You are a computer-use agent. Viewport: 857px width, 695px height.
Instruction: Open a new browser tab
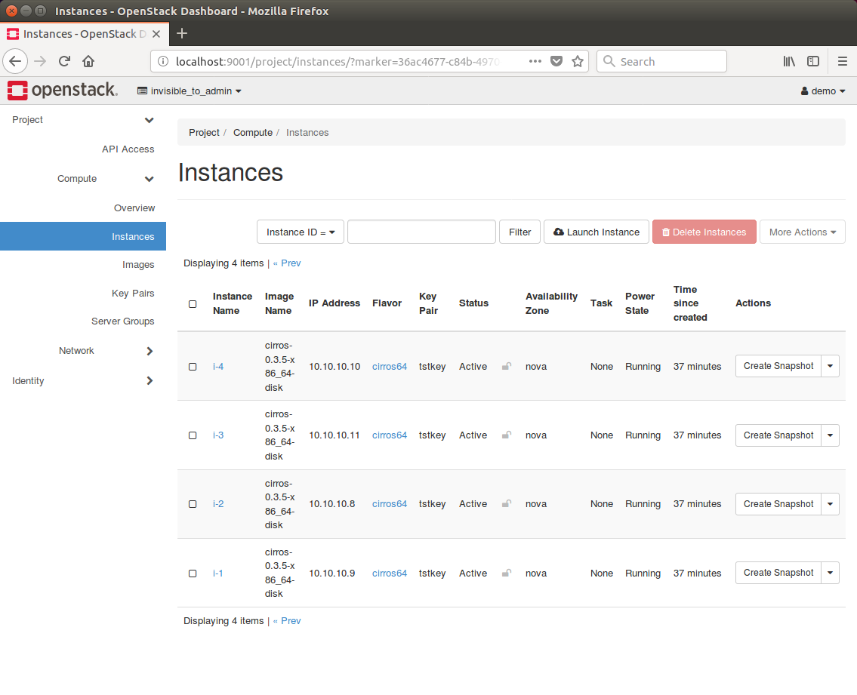(182, 33)
